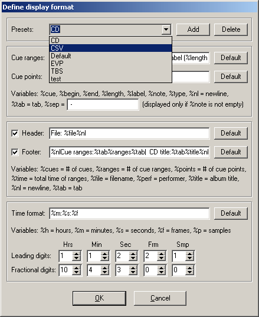Uncheck the Header checkbox

pyautogui.click(x=15, y=133)
